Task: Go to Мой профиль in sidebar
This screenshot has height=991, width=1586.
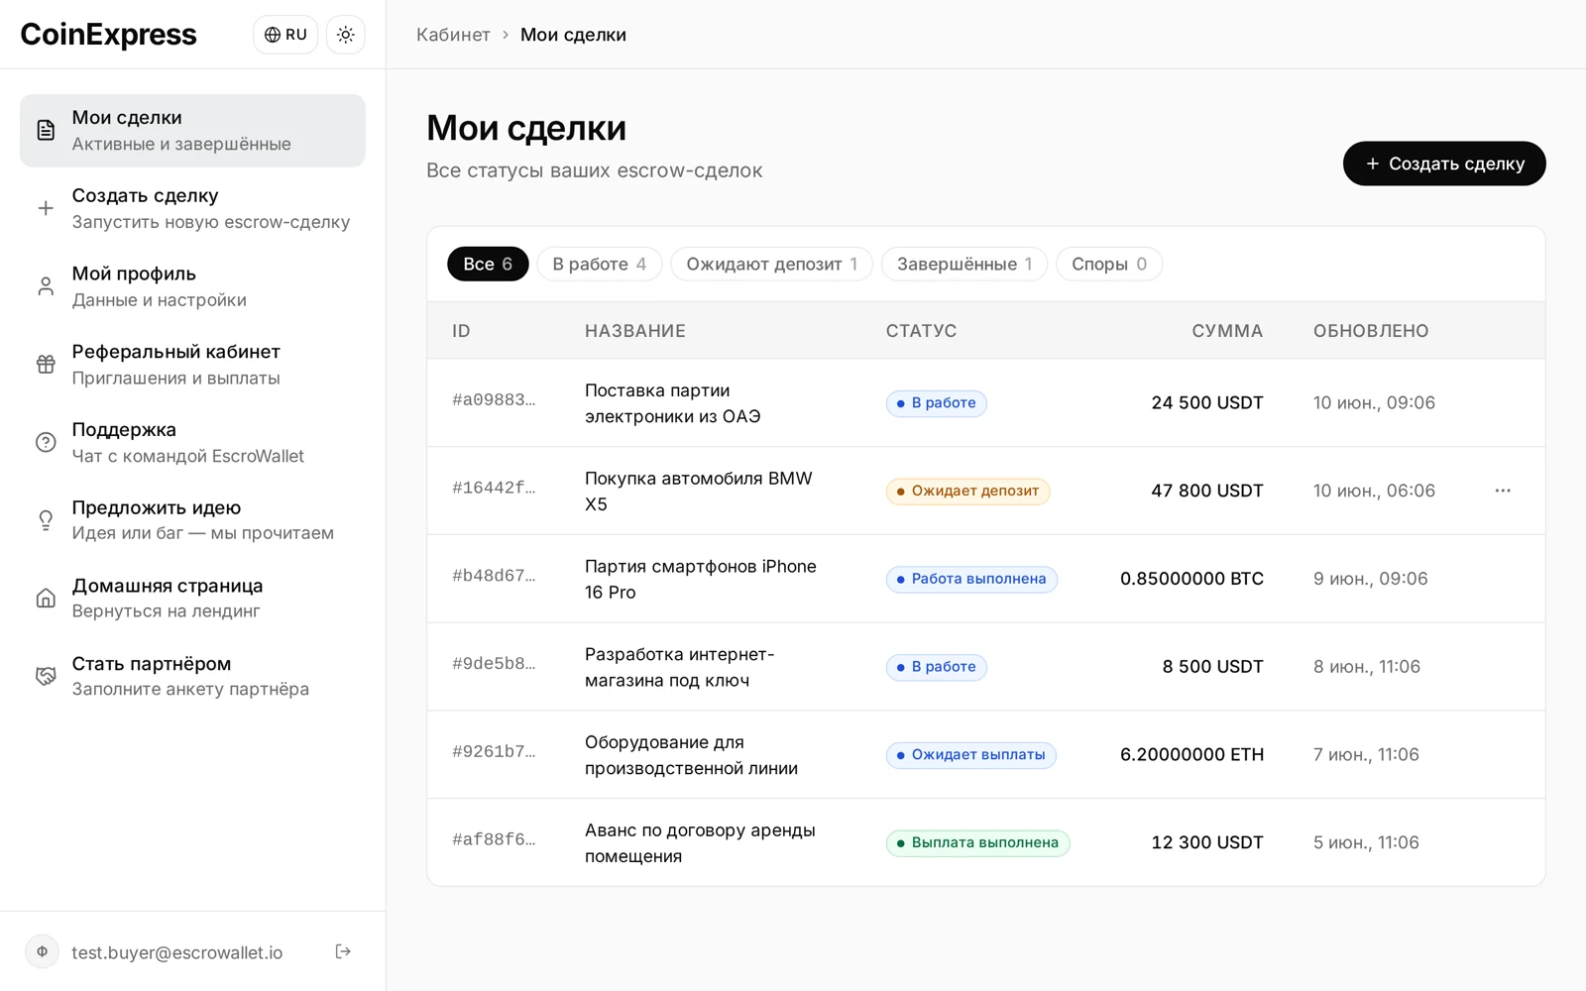Action: pos(192,286)
